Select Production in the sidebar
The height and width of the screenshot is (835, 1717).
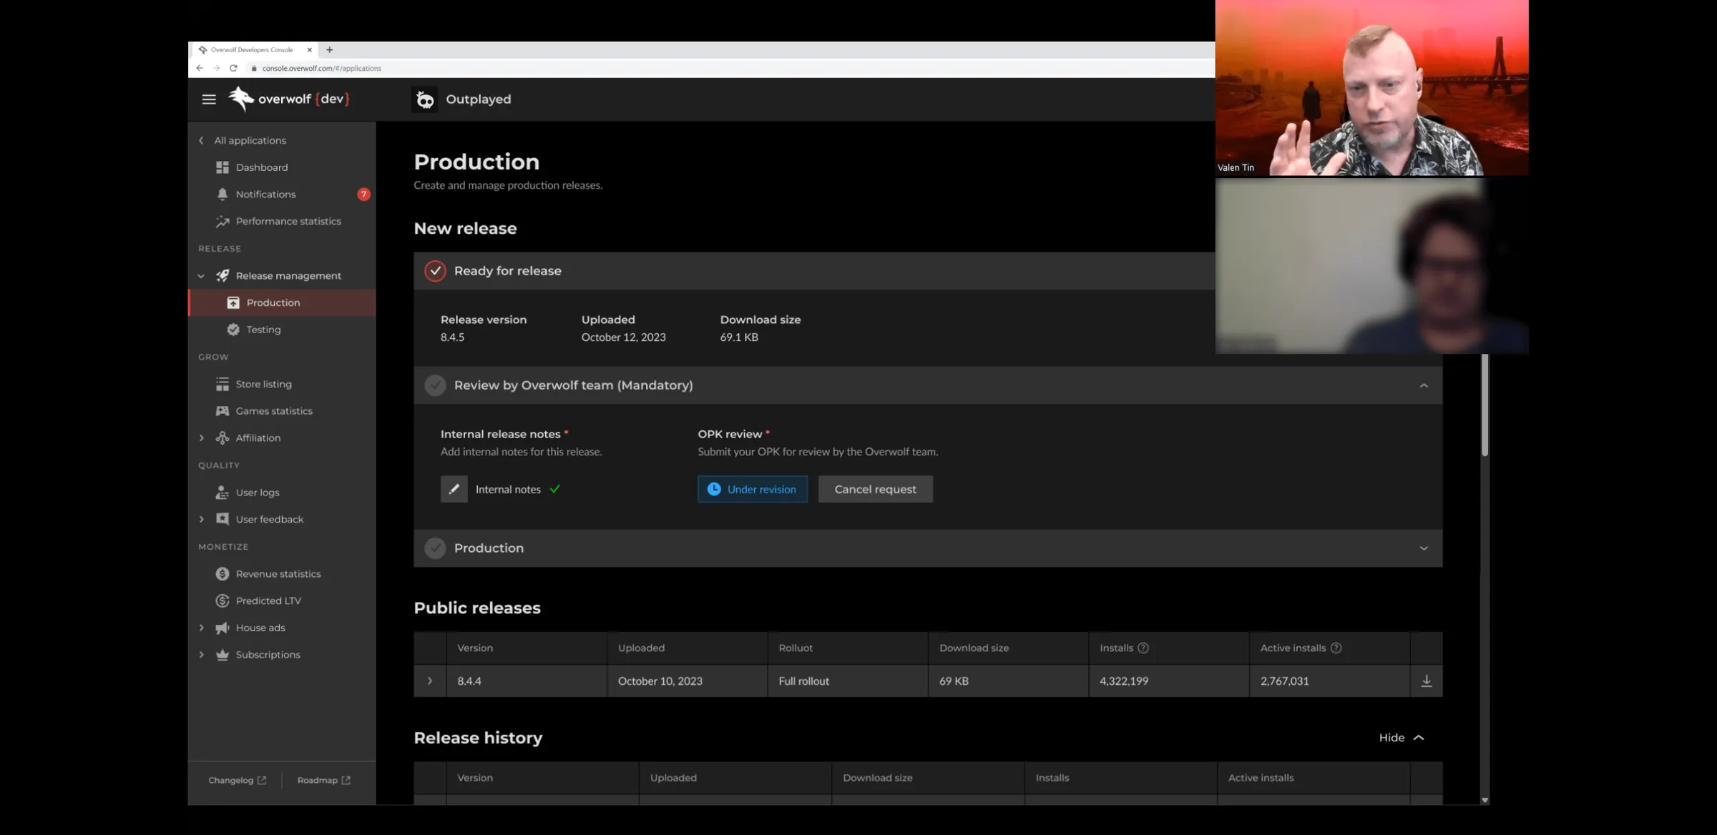point(281,302)
